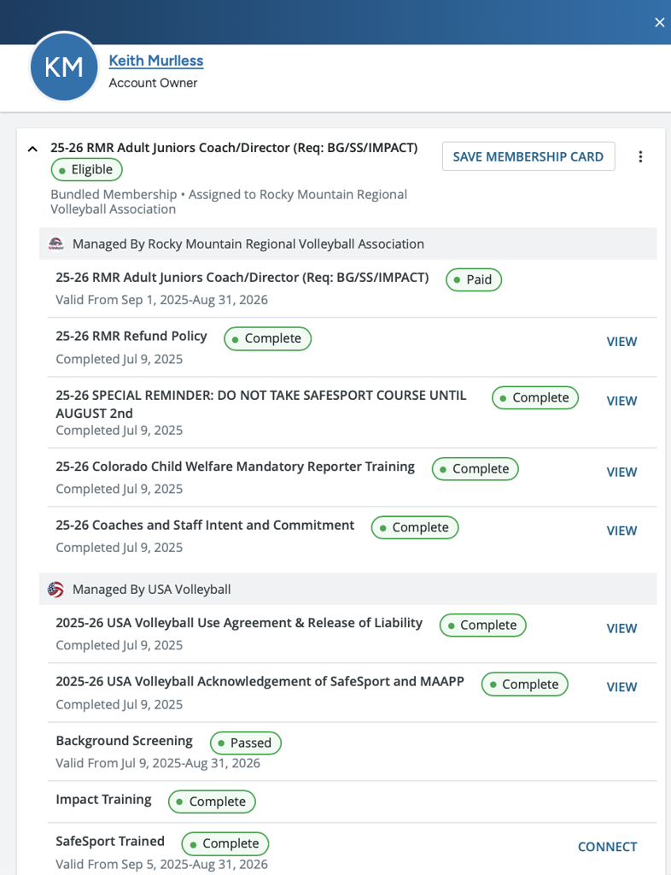Close the membership panel with X icon

point(659,22)
